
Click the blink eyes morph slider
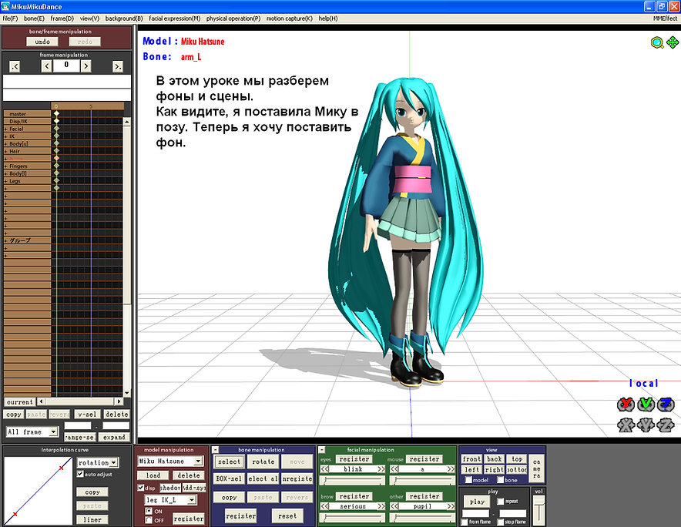click(x=353, y=481)
